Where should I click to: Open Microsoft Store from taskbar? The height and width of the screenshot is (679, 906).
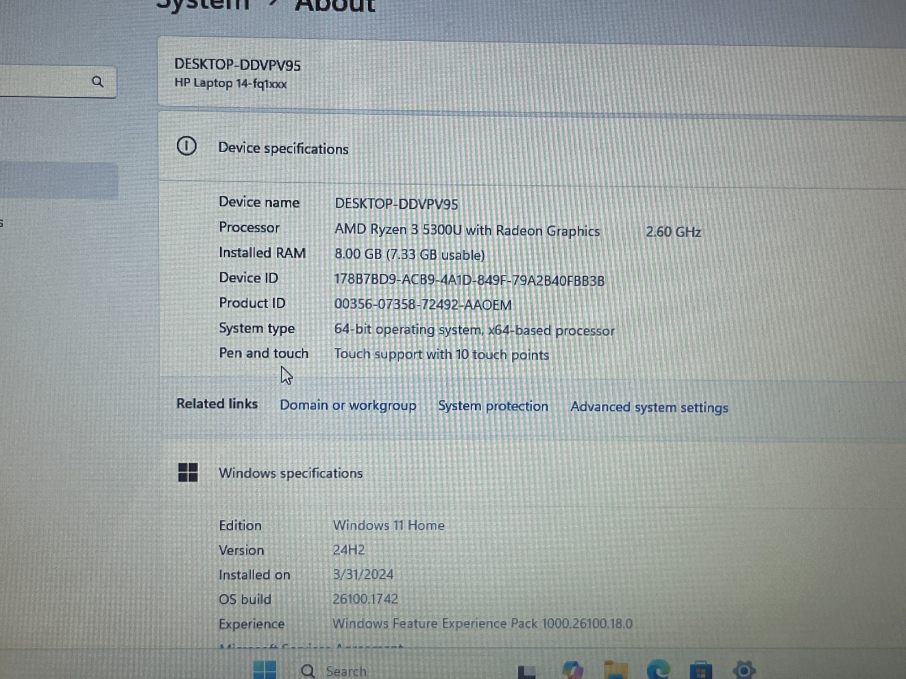(x=701, y=671)
